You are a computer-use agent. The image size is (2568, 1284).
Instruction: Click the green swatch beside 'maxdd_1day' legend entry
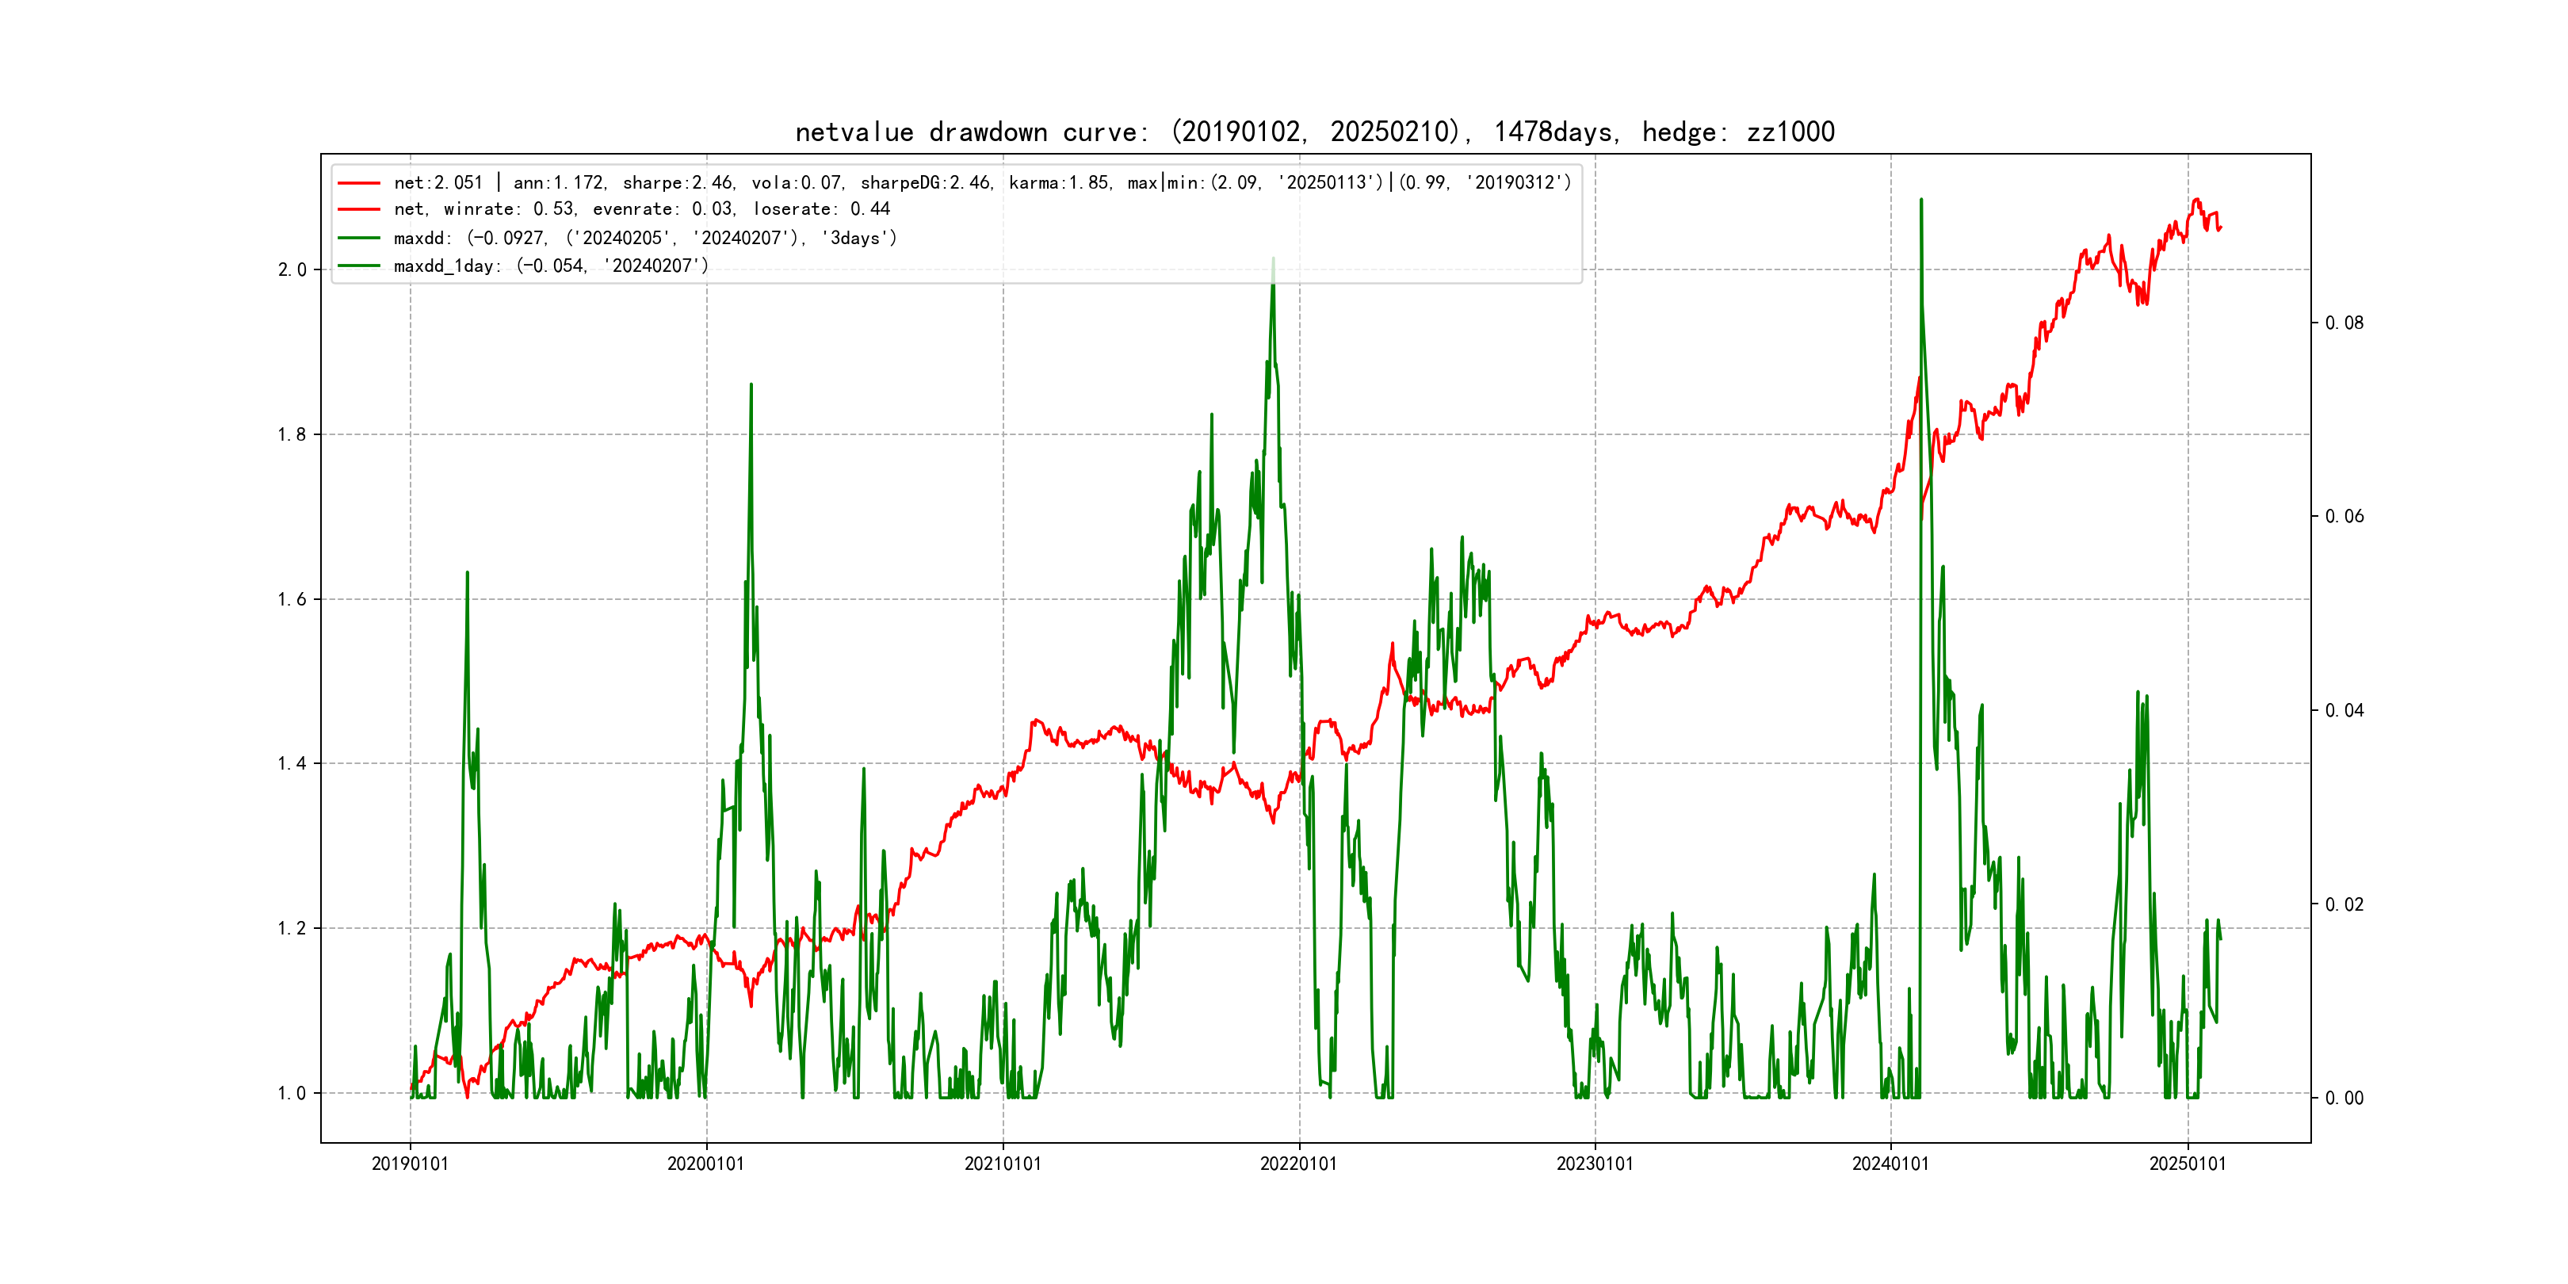(x=359, y=266)
